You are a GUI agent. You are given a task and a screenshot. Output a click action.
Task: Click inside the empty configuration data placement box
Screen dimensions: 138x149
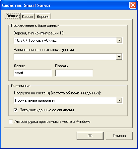click(65, 57)
